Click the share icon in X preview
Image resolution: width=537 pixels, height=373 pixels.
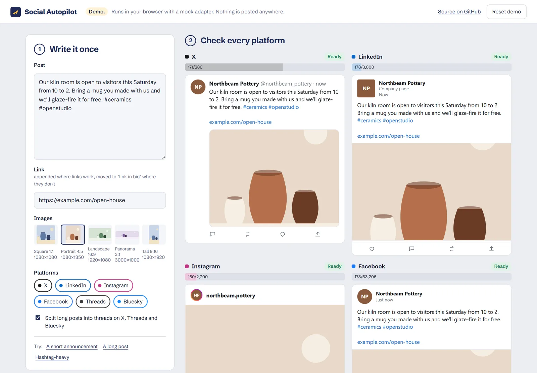coord(318,234)
